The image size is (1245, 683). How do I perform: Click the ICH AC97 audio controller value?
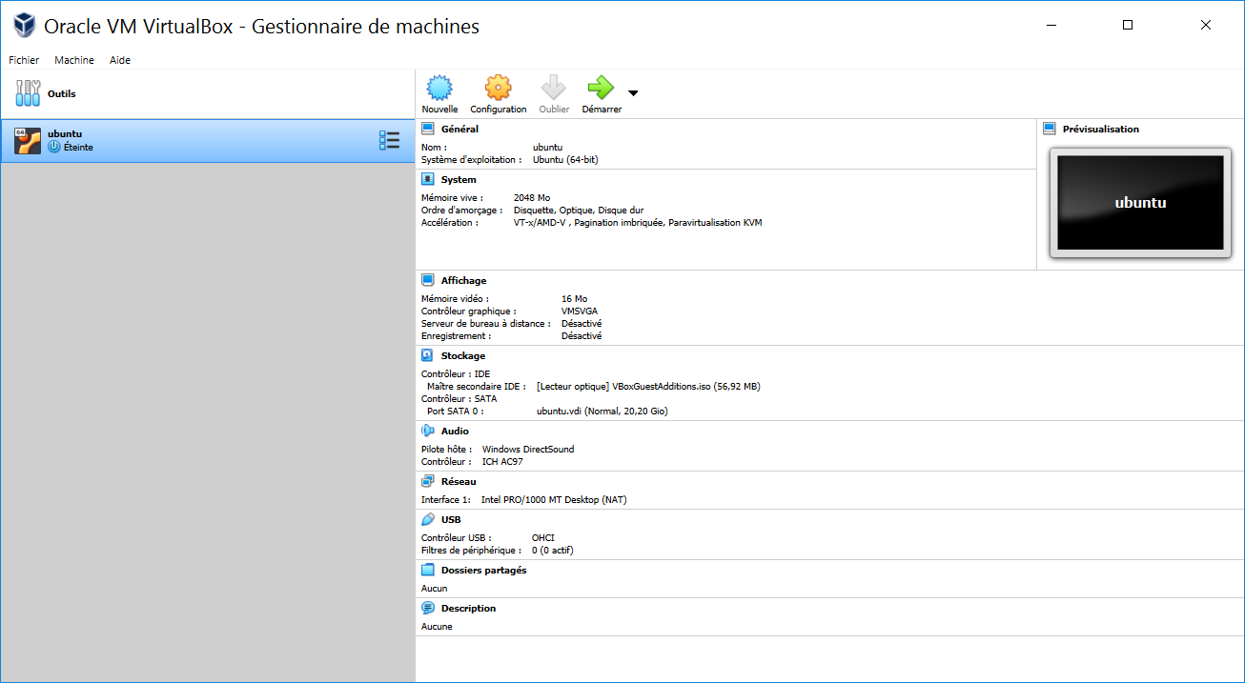click(x=502, y=461)
